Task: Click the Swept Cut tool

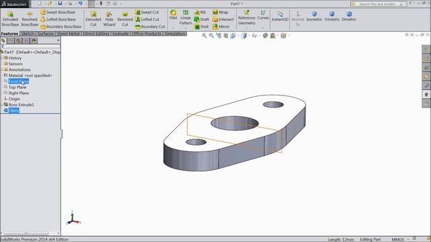Action: click(x=147, y=12)
